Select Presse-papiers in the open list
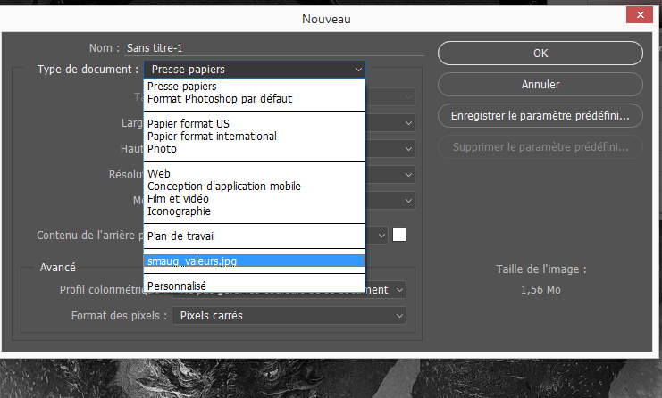 [175, 87]
